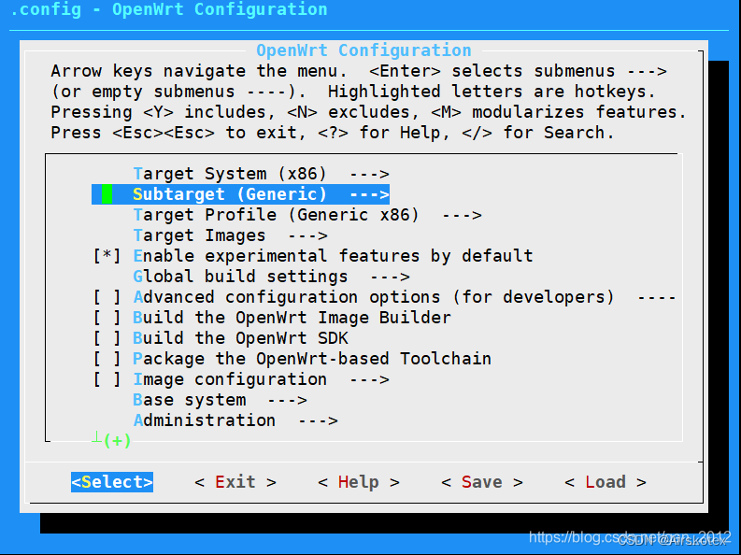This screenshot has width=741, height=555.
Task: Click the arrow after Target System (x86)
Action: 369,175
